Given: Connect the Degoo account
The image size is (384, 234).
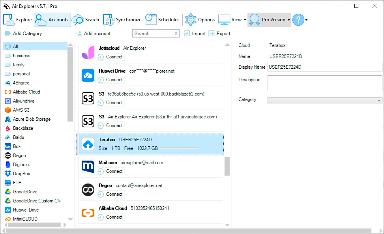Looking at the screenshot, I should pyautogui.click(x=111, y=194).
